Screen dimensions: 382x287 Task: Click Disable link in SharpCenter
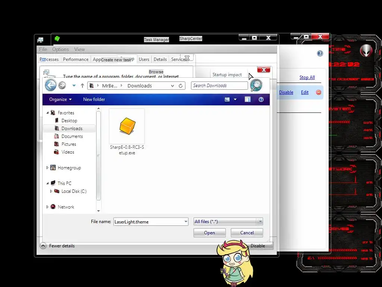pyautogui.click(x=286, y=92)
